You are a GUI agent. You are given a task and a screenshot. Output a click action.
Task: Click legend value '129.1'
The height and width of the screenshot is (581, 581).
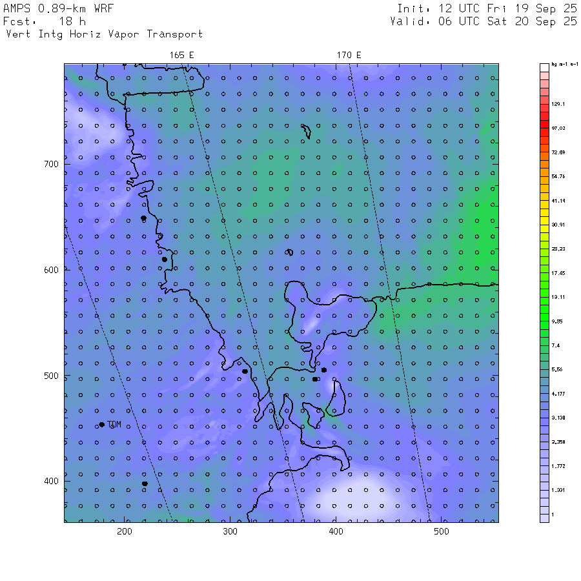[x=558, y=104]
